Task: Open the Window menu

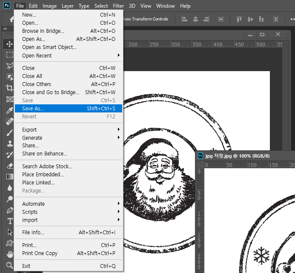Action: click(x=165, y=6)
